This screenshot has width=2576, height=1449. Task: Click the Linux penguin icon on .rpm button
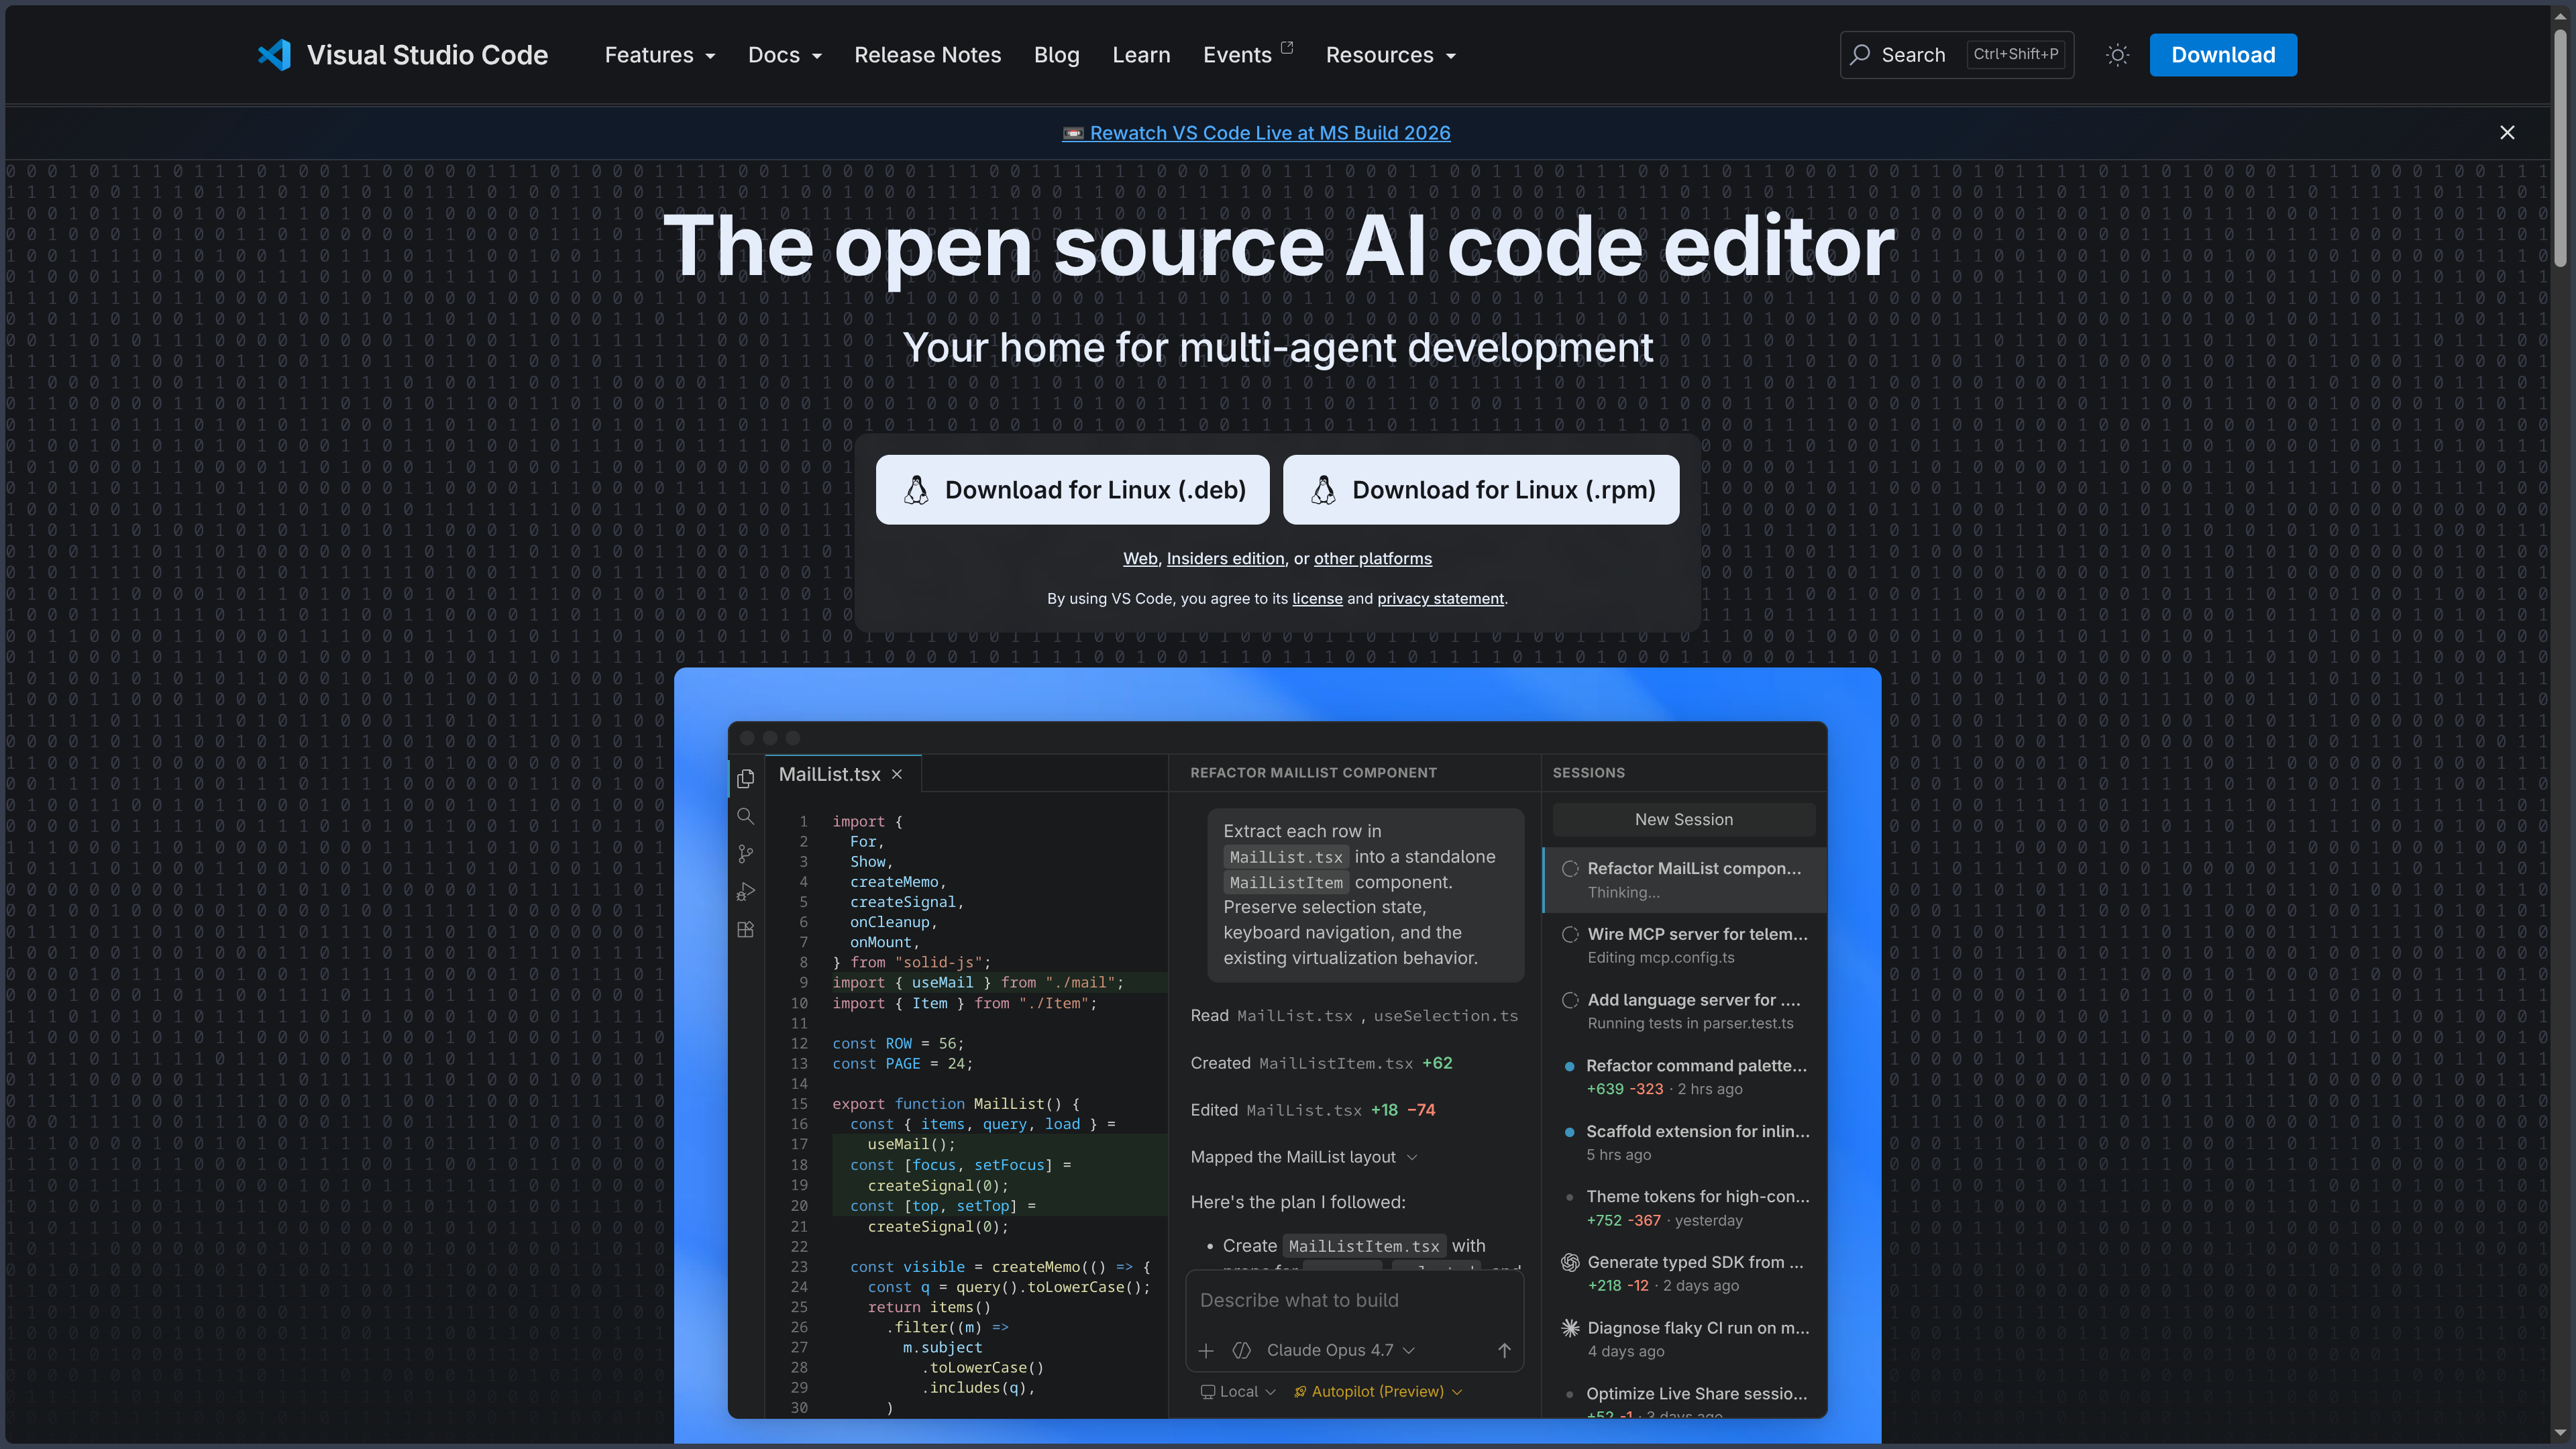[x=1323, y=490]
